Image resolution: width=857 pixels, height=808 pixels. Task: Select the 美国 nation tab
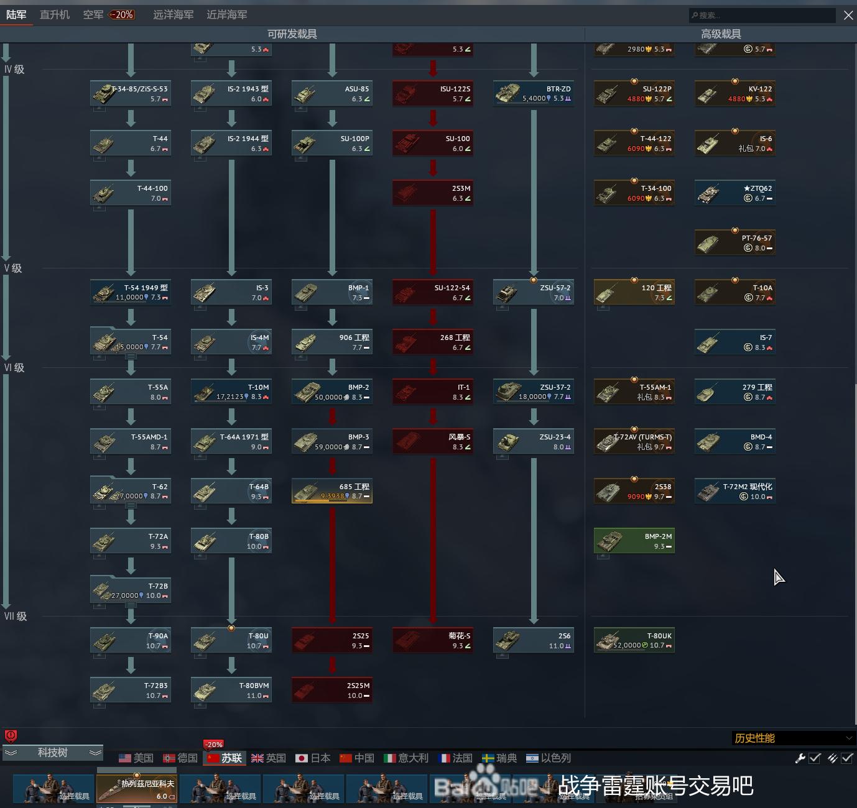click(136, 758)
